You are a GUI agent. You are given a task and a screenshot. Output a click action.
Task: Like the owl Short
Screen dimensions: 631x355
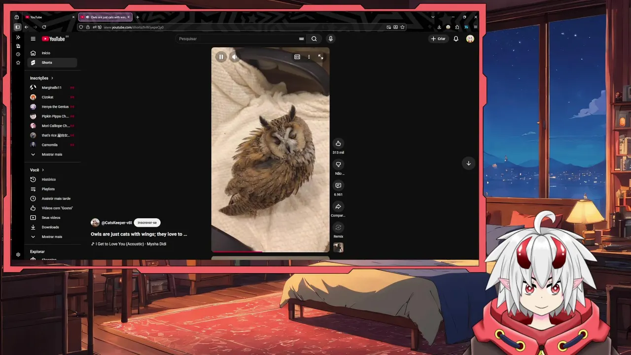[338, 143]
